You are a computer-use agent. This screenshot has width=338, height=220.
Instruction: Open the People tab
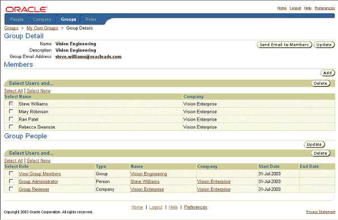(x=17, y=20)
